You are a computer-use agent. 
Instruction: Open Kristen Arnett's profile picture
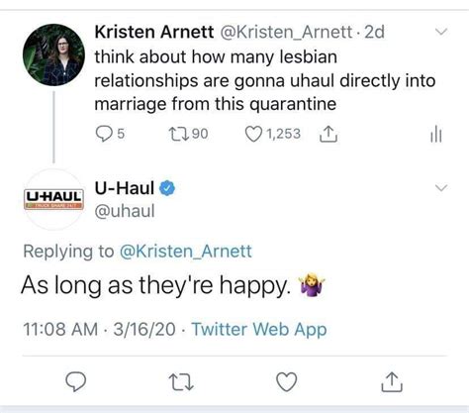(x=53, y=54)
